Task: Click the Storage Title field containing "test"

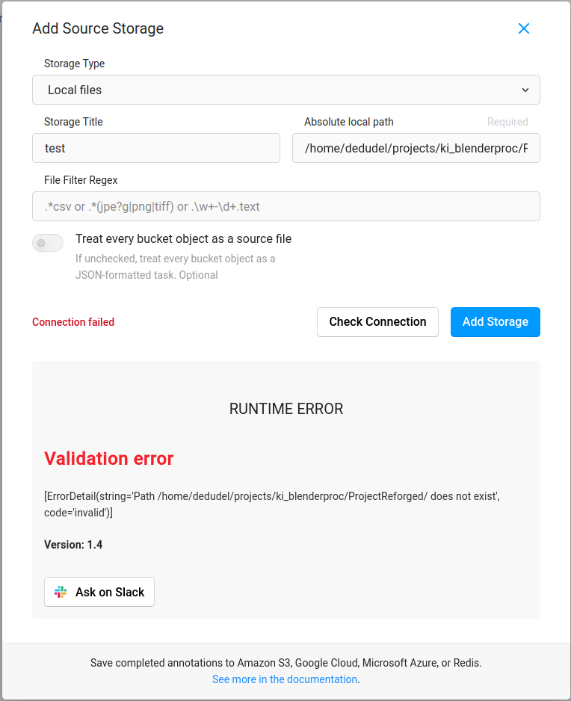Action: point(155,148)
